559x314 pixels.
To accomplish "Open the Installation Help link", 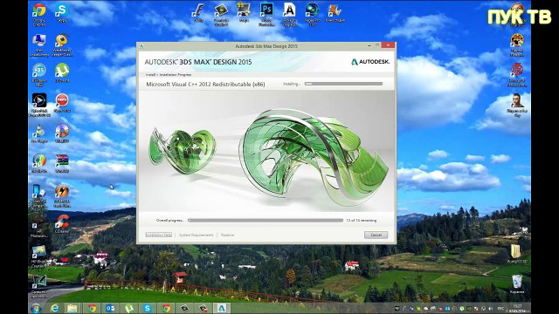I will 159,235.
